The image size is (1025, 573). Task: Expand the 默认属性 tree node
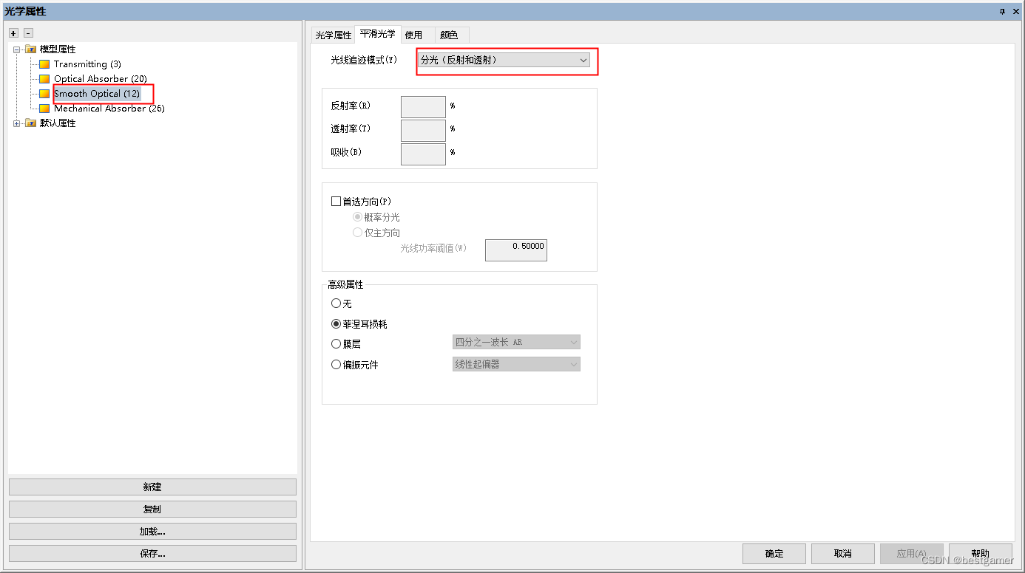pos(16,123)
